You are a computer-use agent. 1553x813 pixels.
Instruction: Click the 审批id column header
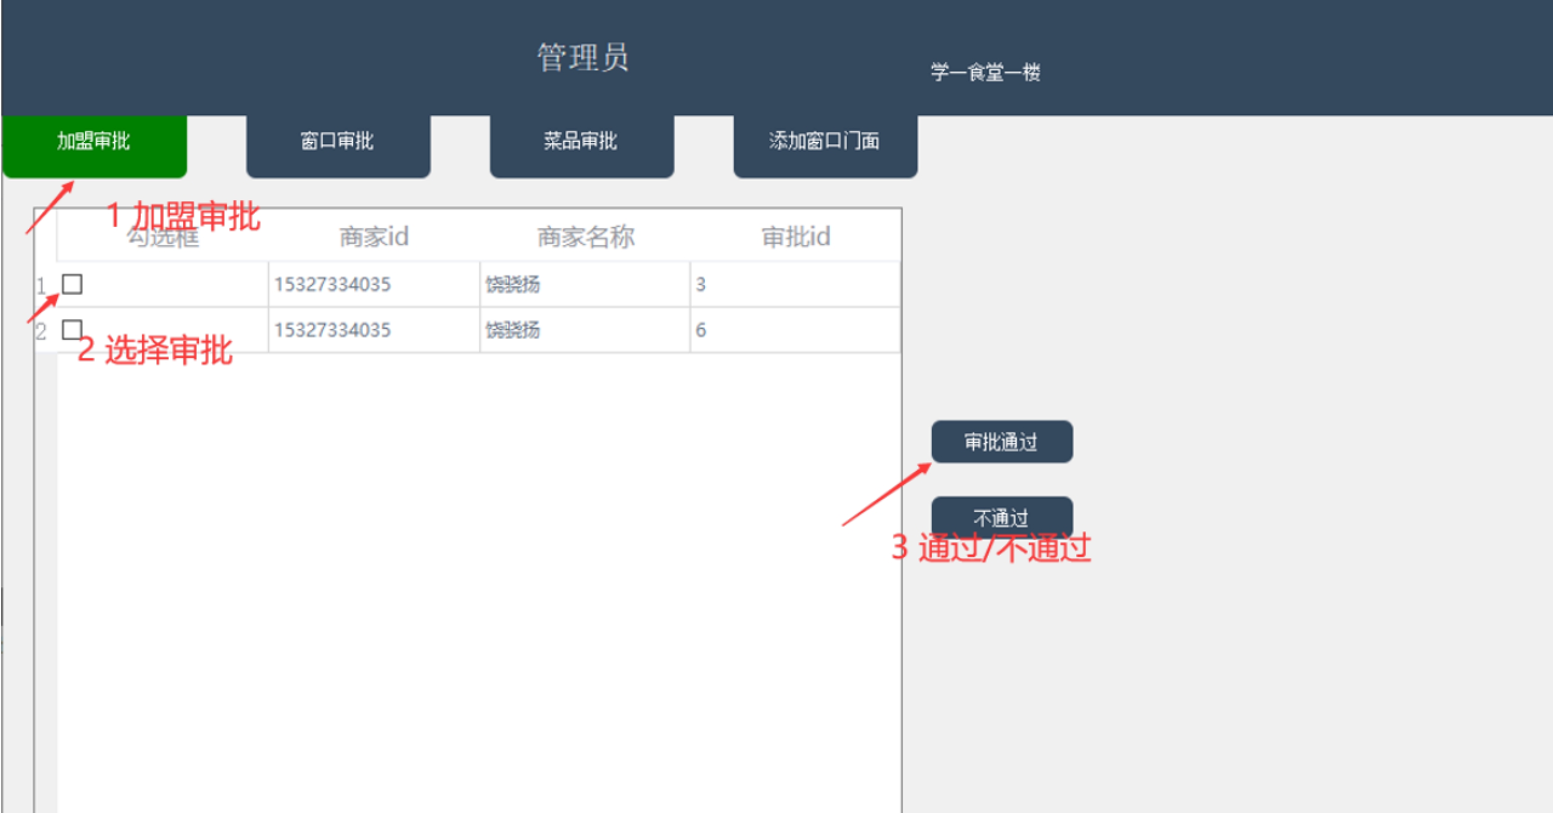click(796, 237)
